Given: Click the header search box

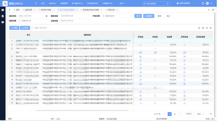Looking at the screenshot, I should pyautogui.click(x=156, y=3).
